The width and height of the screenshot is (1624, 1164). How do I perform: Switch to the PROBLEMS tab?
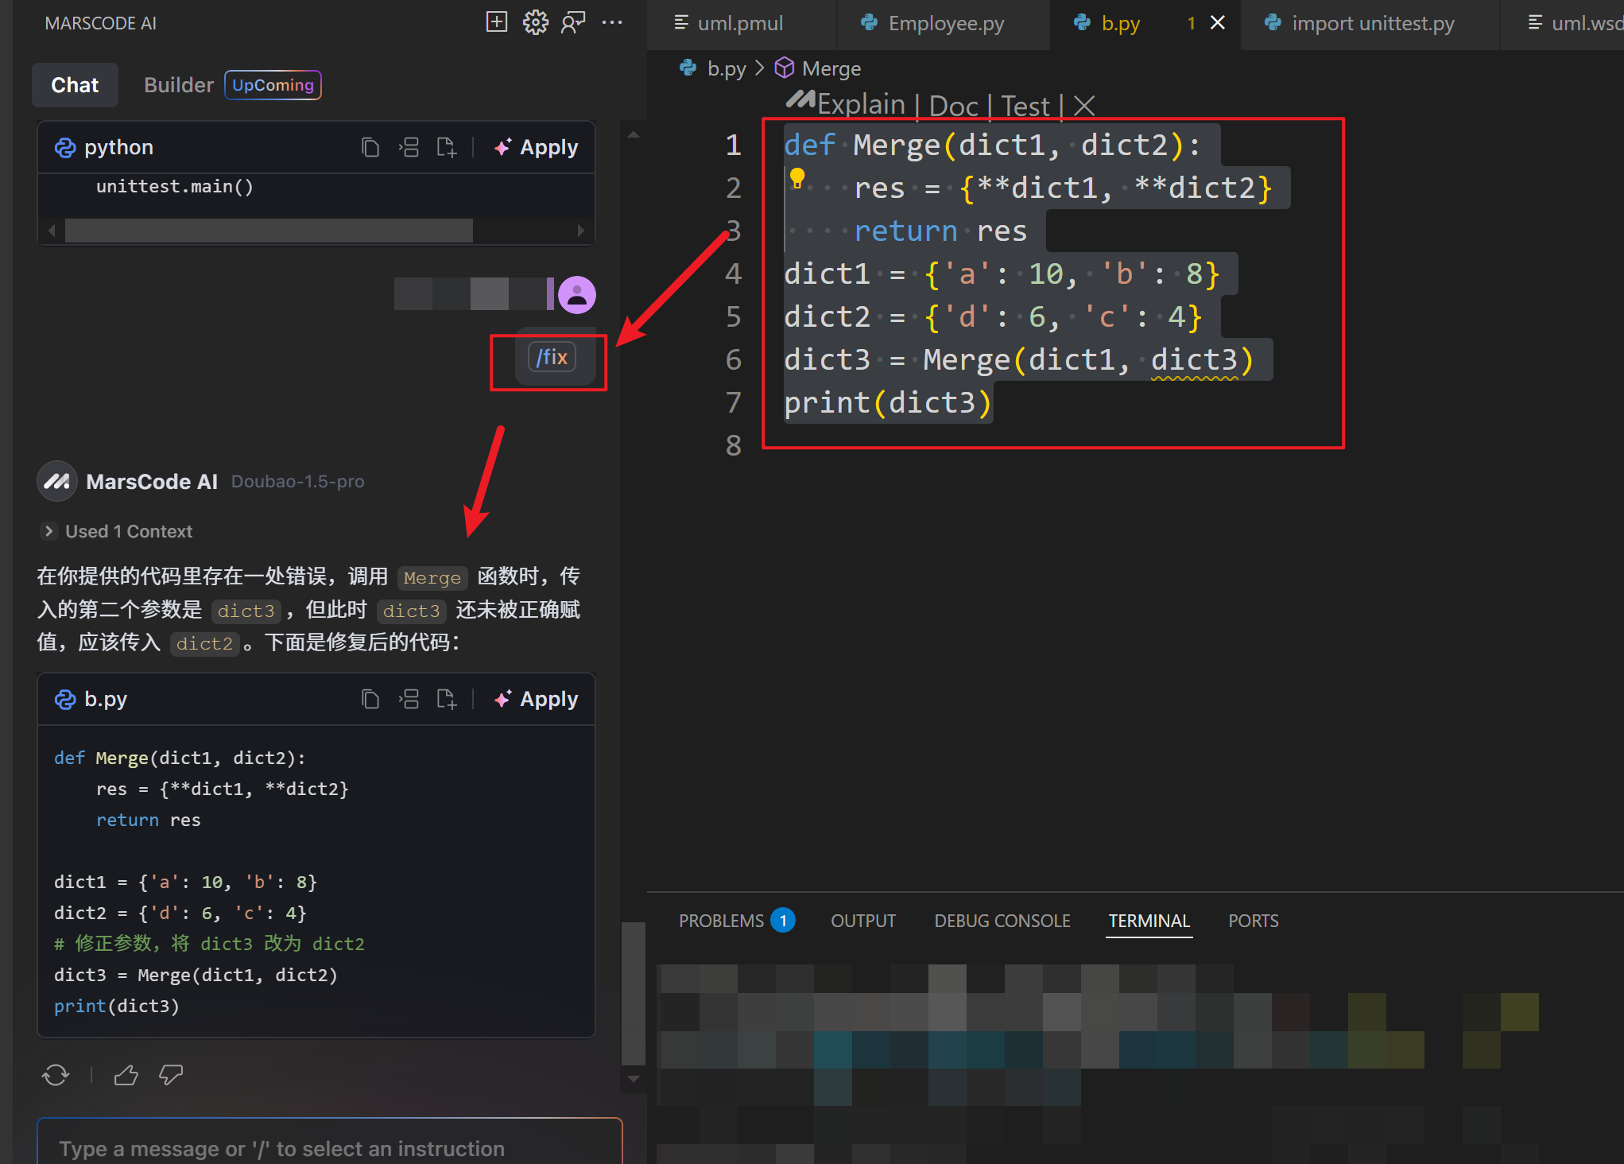(x=721, y=921)
